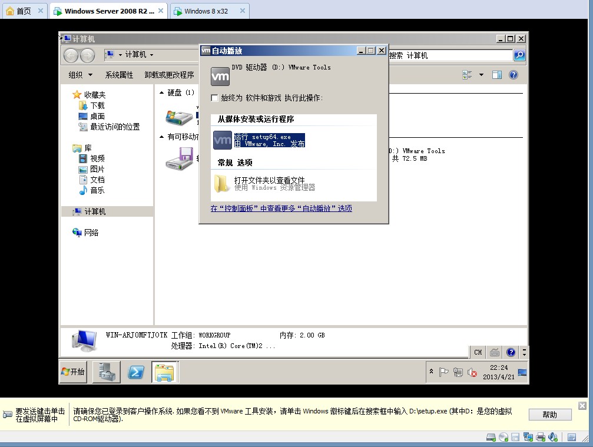This screenshot has height=447, width=593.
Task: Open 最近访问的位置 in the sidebar
Action: tap(109, 127)
